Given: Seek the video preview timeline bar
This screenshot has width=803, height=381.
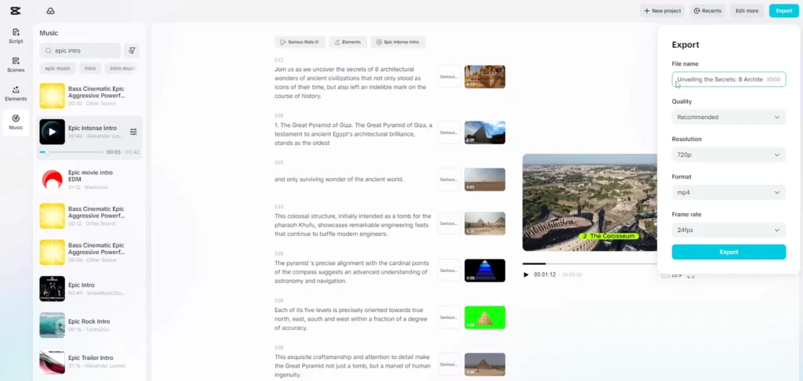Looking at the screenshot, I should coord(590,263).
